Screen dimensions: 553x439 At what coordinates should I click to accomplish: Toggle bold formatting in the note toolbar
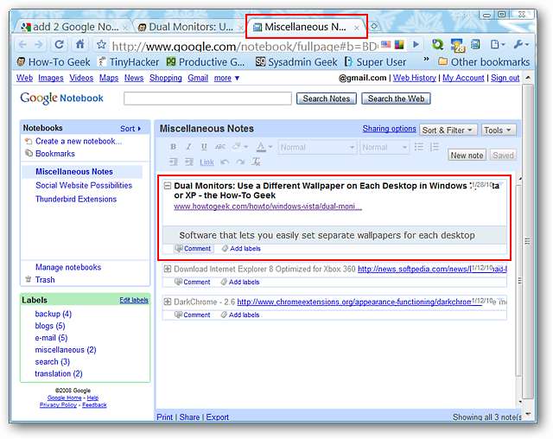[173, 147]
